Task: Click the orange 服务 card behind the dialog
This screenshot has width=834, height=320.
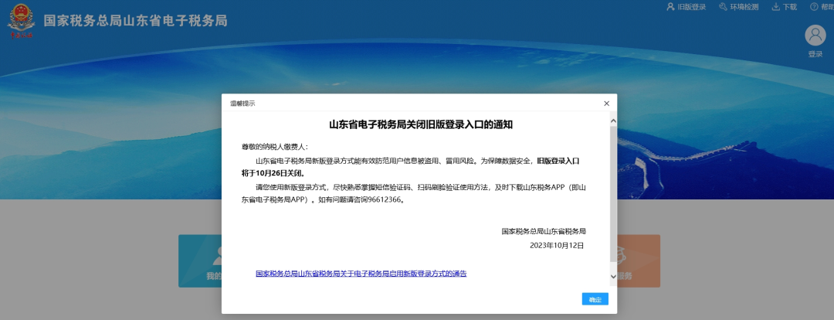Action: coord(639,261)
